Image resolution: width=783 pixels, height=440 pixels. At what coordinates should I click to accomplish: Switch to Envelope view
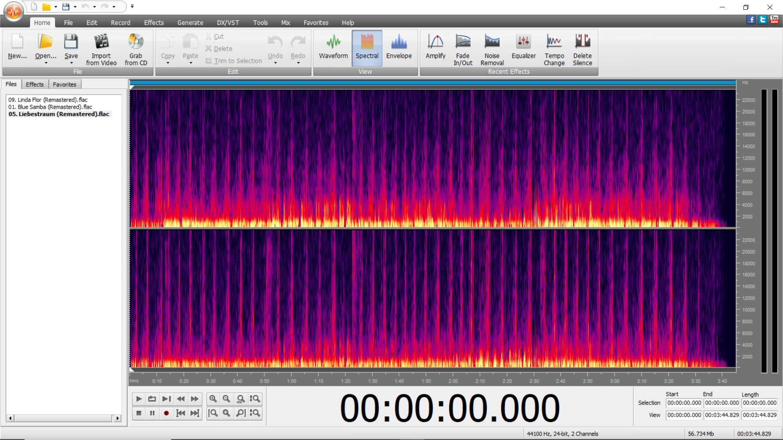pos(399,48)
